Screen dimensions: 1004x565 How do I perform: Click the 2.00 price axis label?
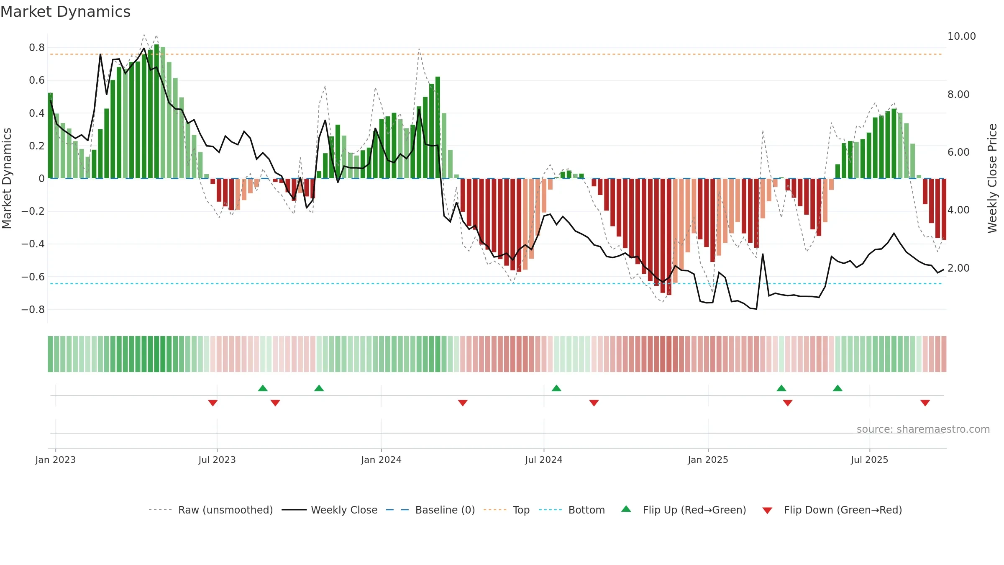[958, 268]
